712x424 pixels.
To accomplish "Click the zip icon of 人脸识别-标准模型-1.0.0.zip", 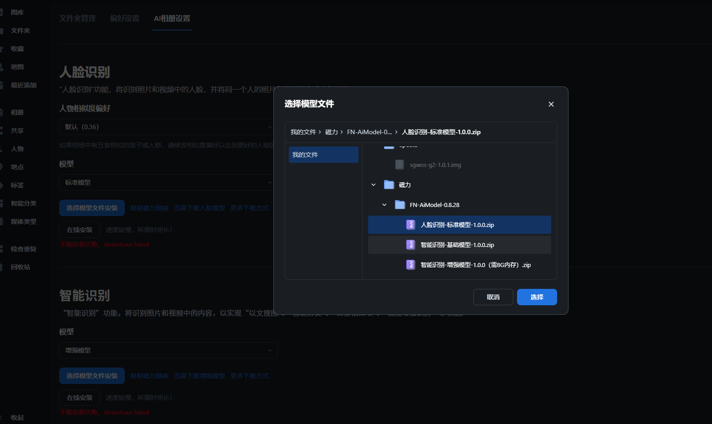I will (x=410, y=225).
